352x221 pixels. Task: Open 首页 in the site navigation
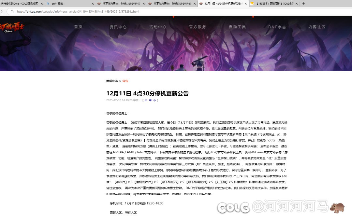78,27
